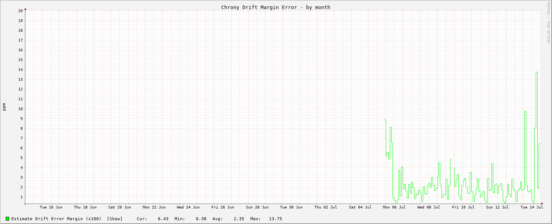Click the y-axis tick label 5
This screenshot has height=224, width=552.
tap(22, 158)
